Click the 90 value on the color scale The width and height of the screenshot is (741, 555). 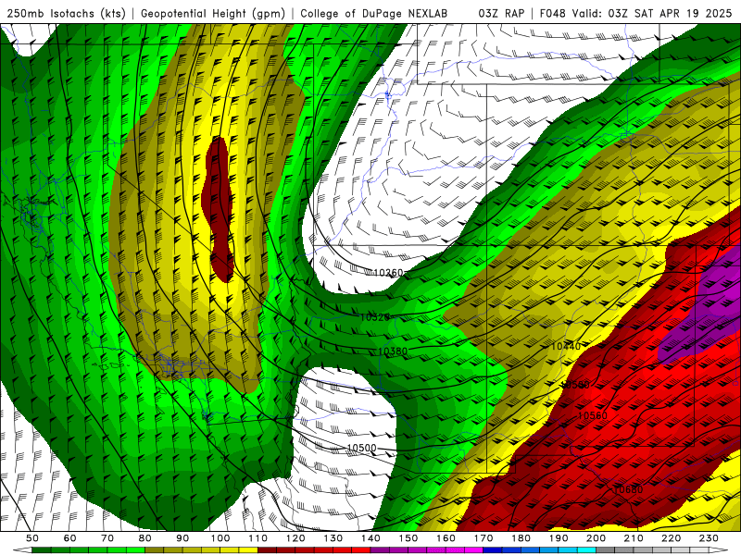[182, 538]
